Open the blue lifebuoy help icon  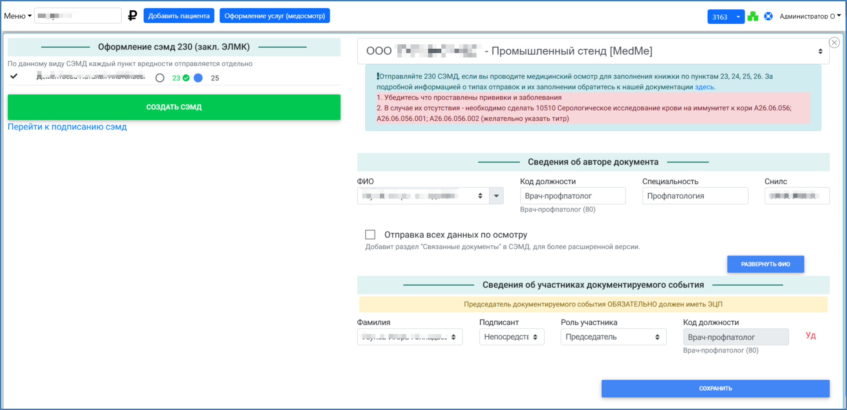(768, 16)
